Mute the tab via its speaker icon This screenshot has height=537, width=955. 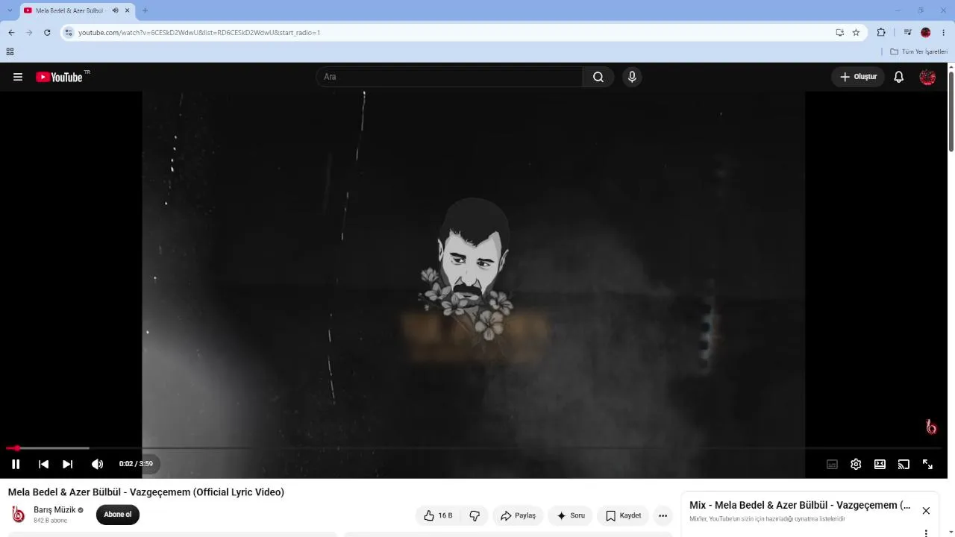(115, 10)
